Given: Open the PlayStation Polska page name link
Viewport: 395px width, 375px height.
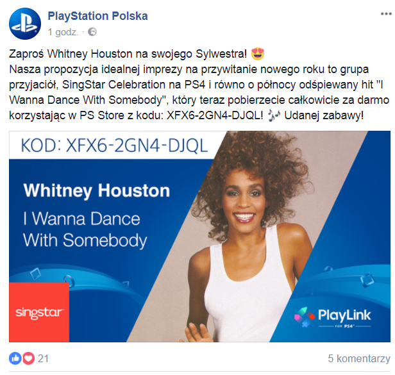Looking at the screenshot, I should pyautogui.click(x=97, y=16).
